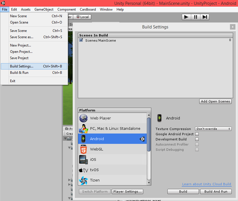This screenshot has height=201, width=238.
Task: Select the Android platform label
Action: pos(97,139)
